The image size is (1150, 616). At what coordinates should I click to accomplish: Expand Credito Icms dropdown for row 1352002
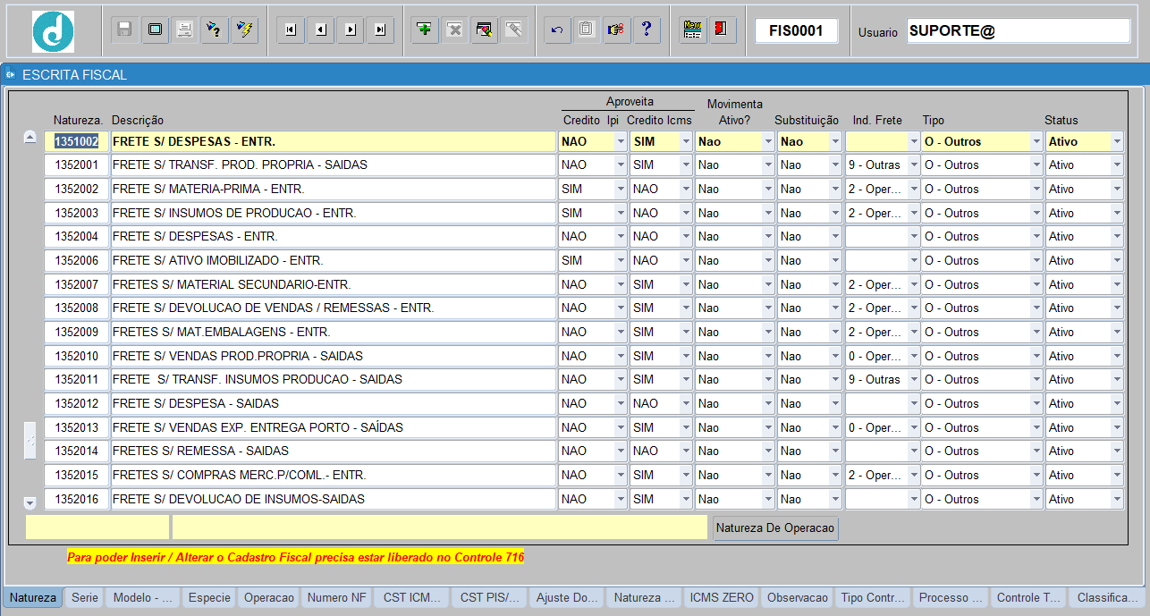685,190
